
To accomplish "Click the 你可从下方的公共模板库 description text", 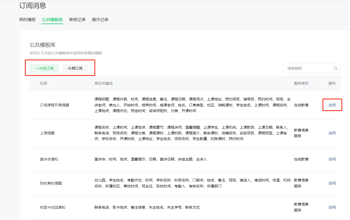I will click(x=66, y=53).
